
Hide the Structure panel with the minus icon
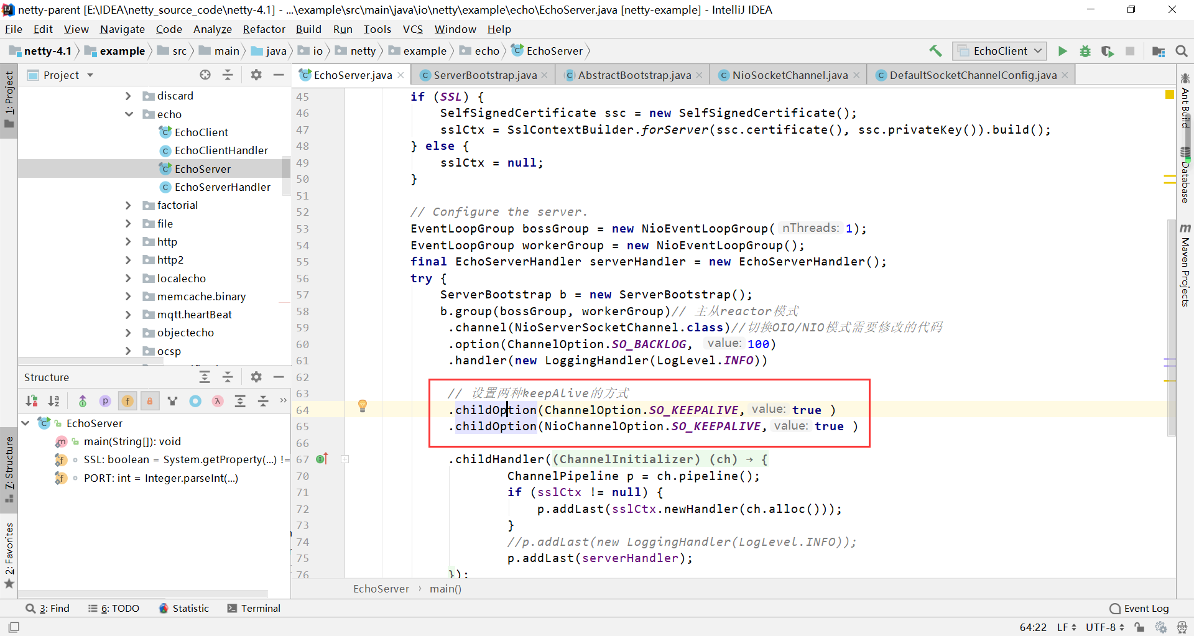pos(279,377)
